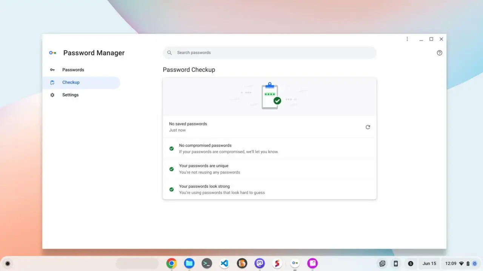Open quick settings from 12:09 clock
The image size is (483, 271).
click(x=460, y=263)
